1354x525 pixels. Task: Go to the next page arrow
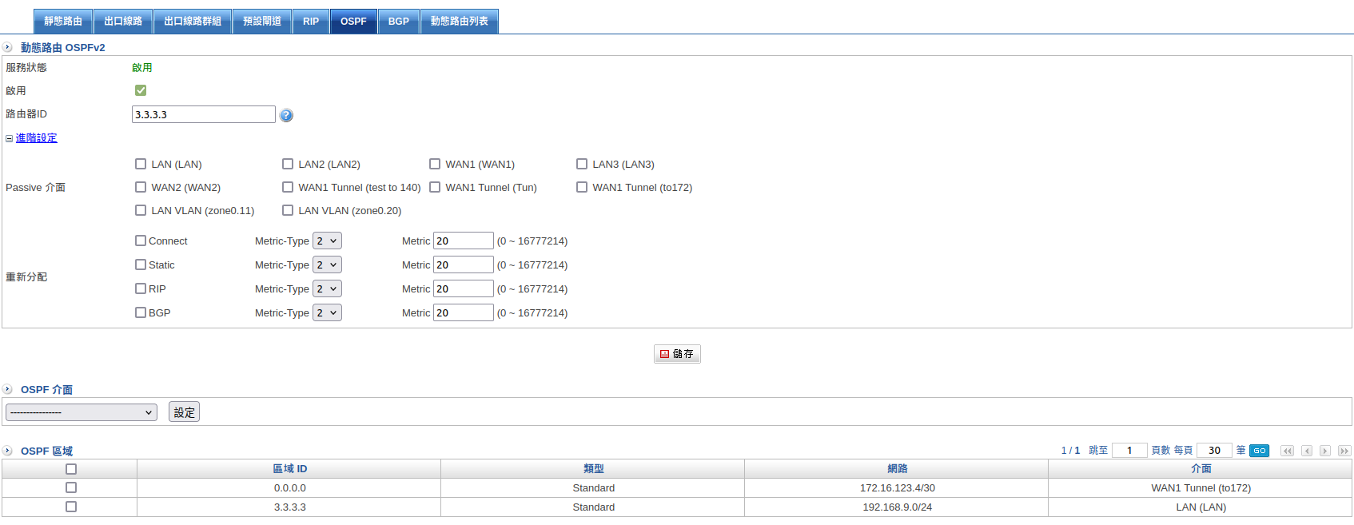tap(1325, 451)
